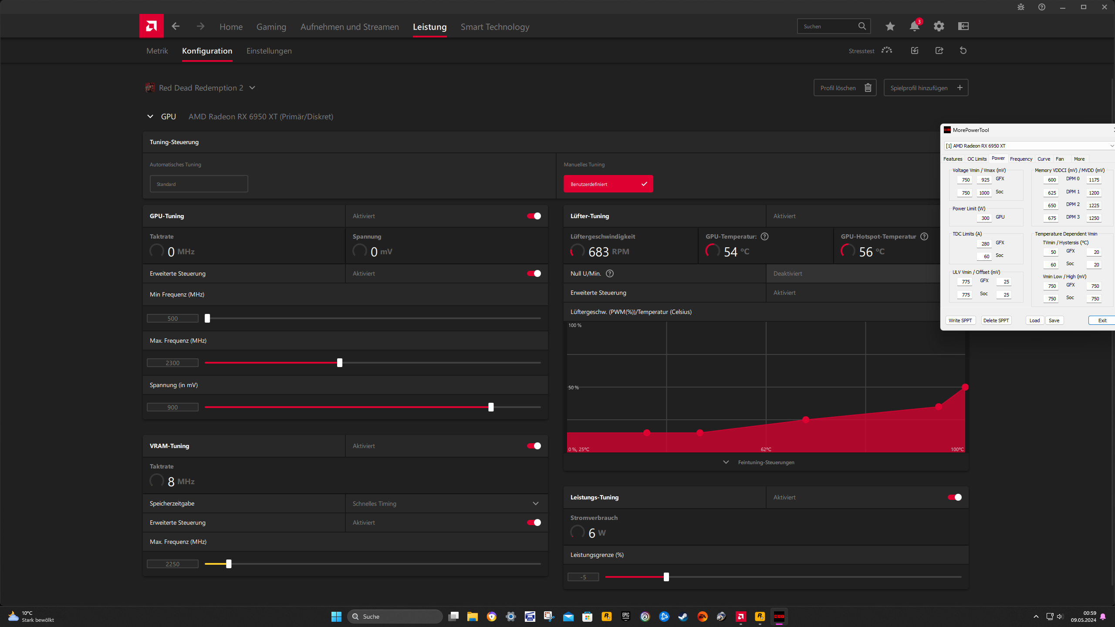
Task: Click the Write SPPT button
Action: click(960, 320)
